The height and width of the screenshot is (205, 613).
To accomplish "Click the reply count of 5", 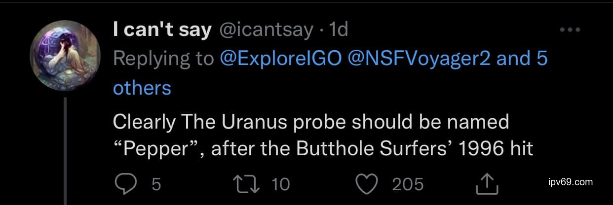I will pyautogui.click(x=156, y=184).
